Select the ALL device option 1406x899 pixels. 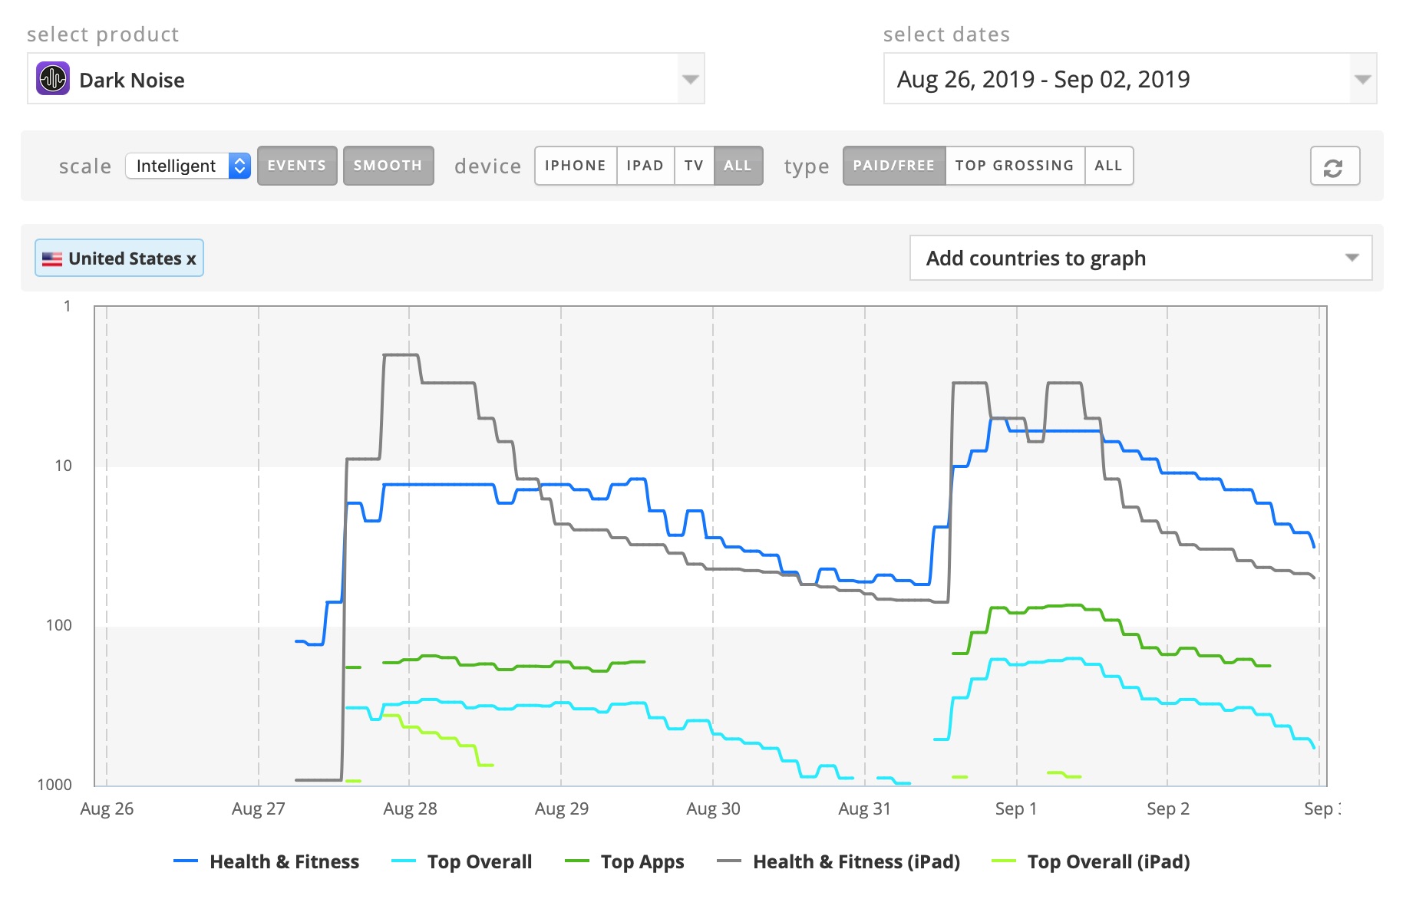click(738, 166)
